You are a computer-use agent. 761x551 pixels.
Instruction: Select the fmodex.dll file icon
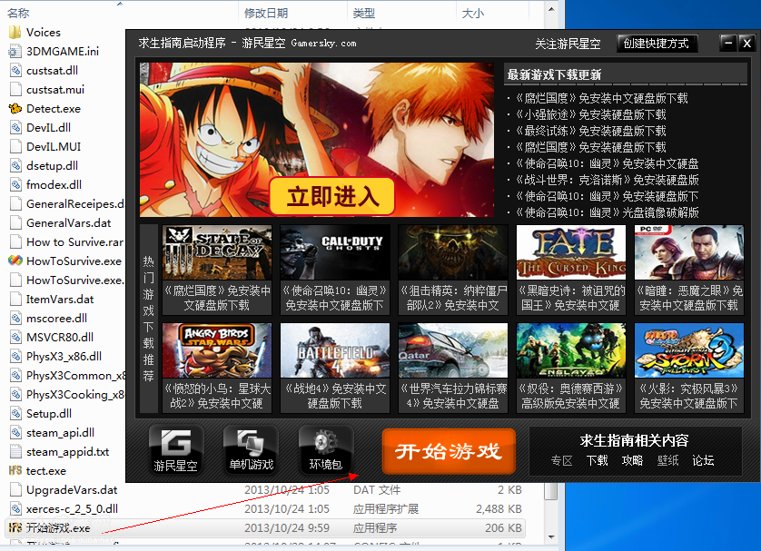point(15,185)
